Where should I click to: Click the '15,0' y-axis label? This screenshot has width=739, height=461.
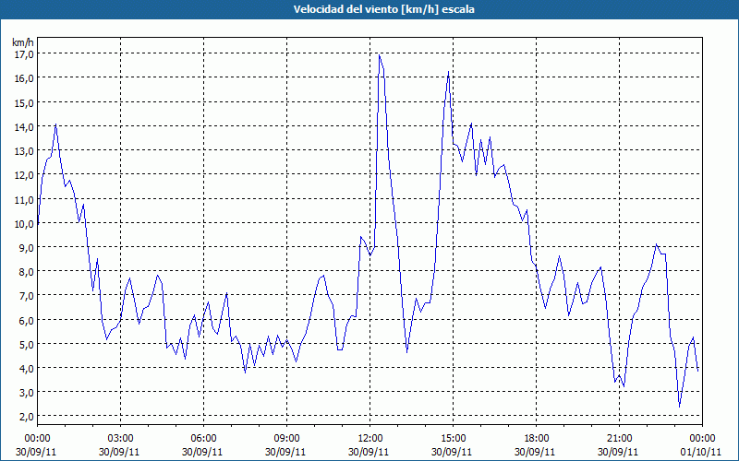(x=24, y=103)
